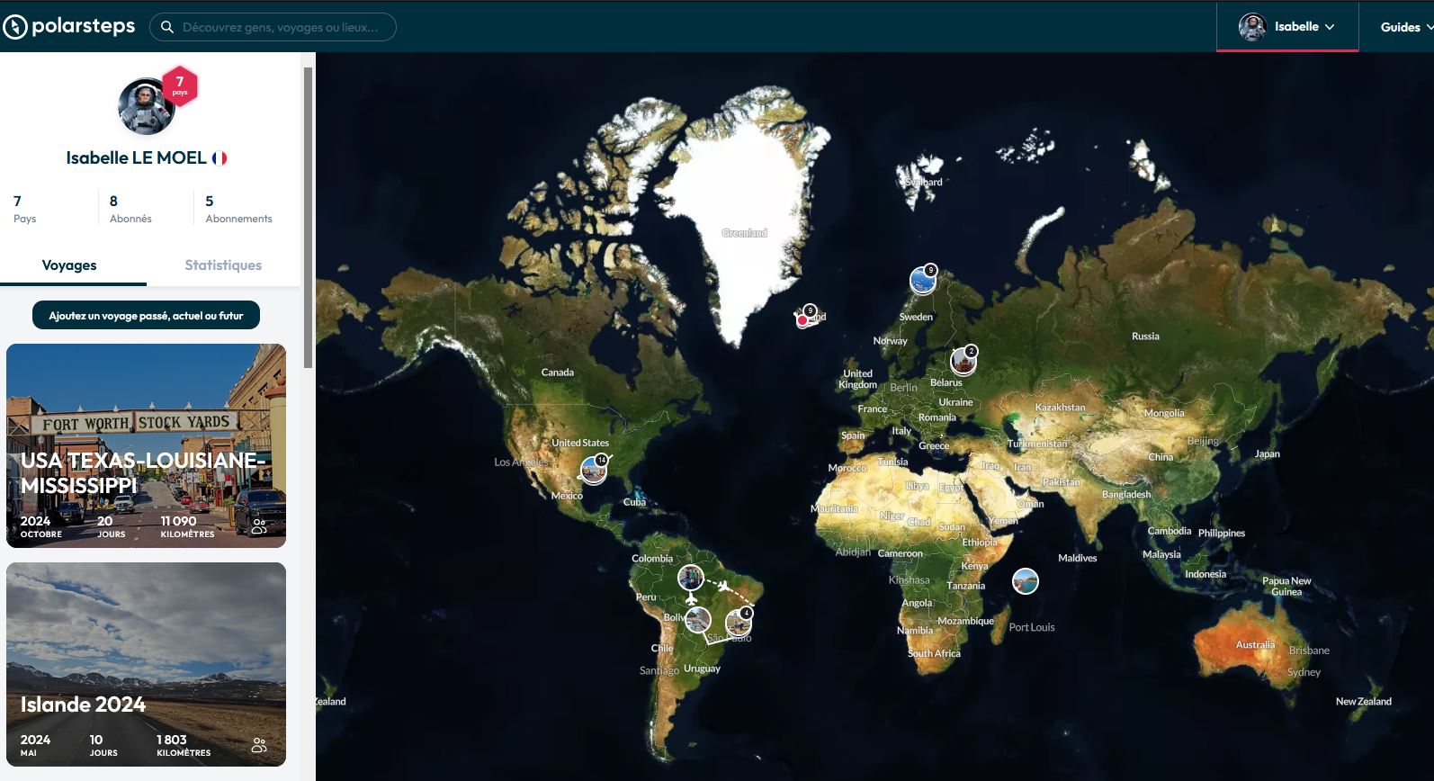This screenshot has width=1434, height=781.
Task: Click the South Africa label on the map
Action: point(934,653)
